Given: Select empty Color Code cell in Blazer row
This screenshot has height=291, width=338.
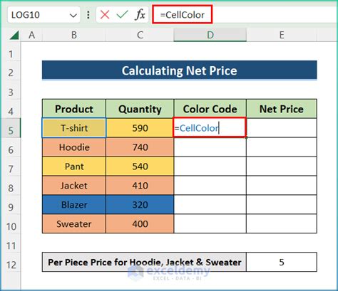Looking at the screenshot, I should coord(210,205).
